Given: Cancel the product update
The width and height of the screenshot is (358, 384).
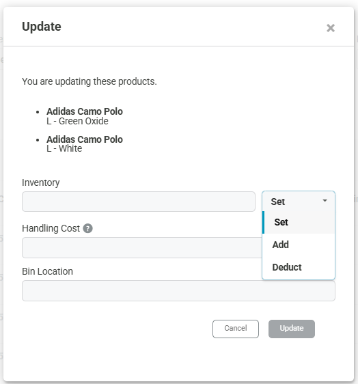Looking at the screenshot, I should click(x=236, y=329).
